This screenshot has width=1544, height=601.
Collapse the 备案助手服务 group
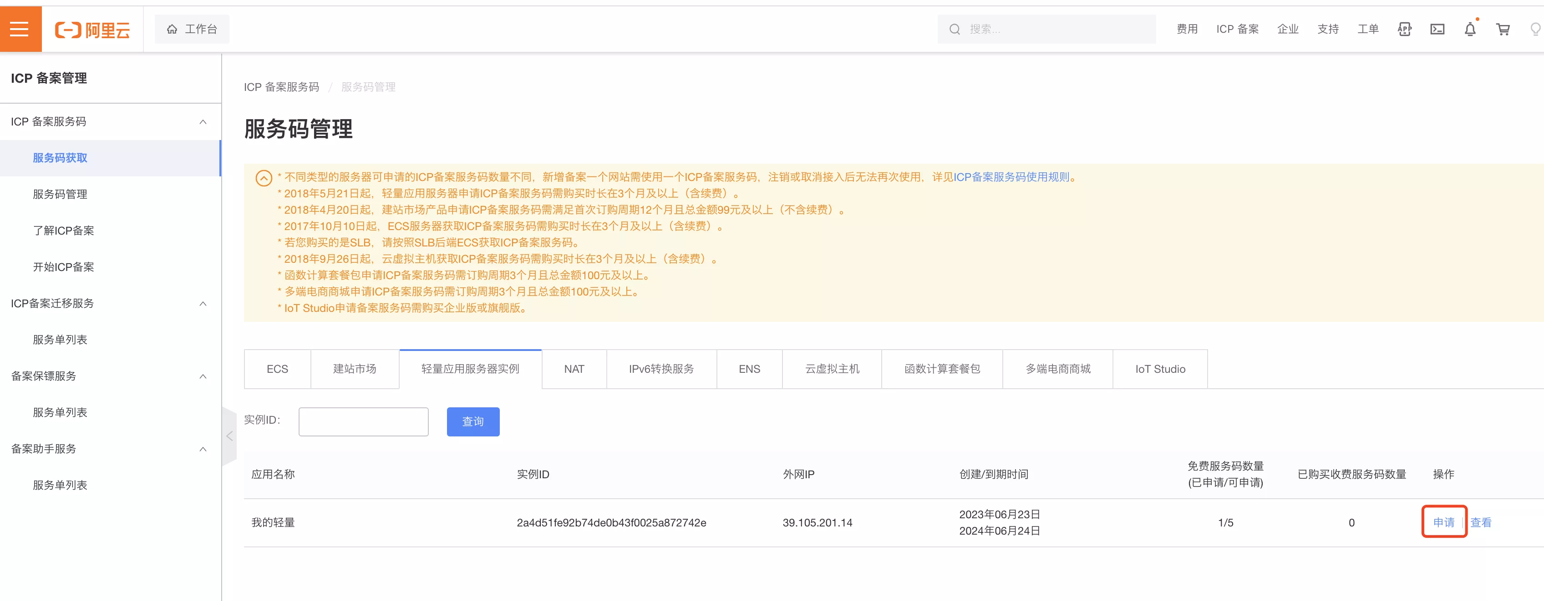click(110, 449)
